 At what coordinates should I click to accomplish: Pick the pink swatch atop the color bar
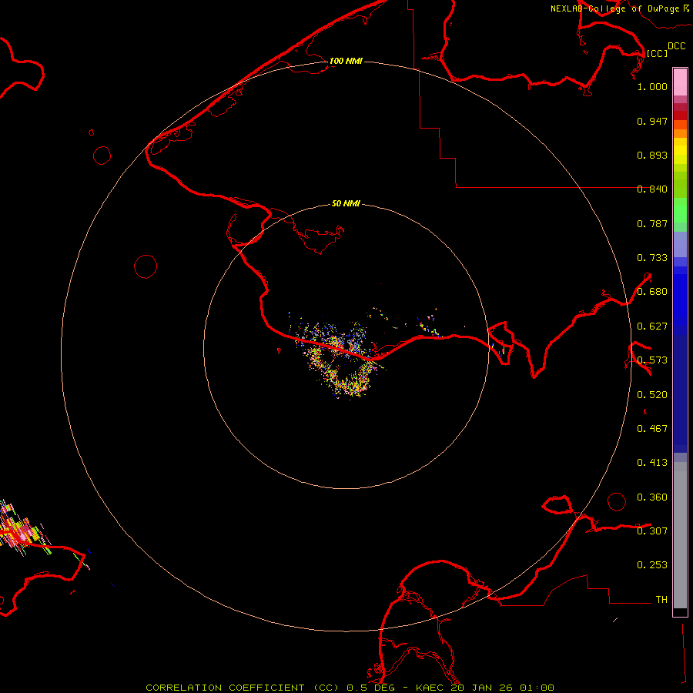(680, 80)
